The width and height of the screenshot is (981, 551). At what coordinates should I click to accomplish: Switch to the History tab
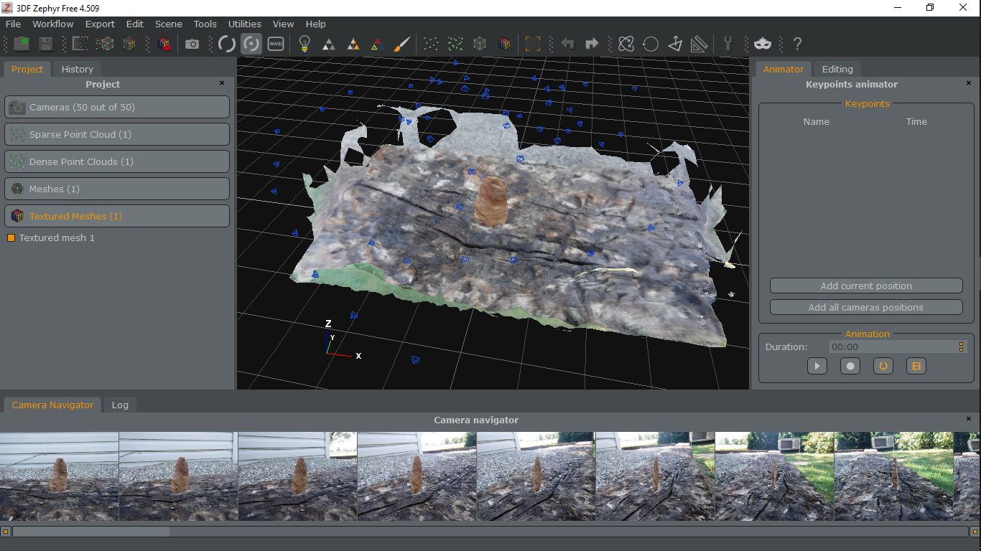(77, 69)
